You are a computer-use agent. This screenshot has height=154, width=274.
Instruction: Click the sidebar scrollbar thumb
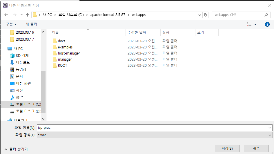43,92
